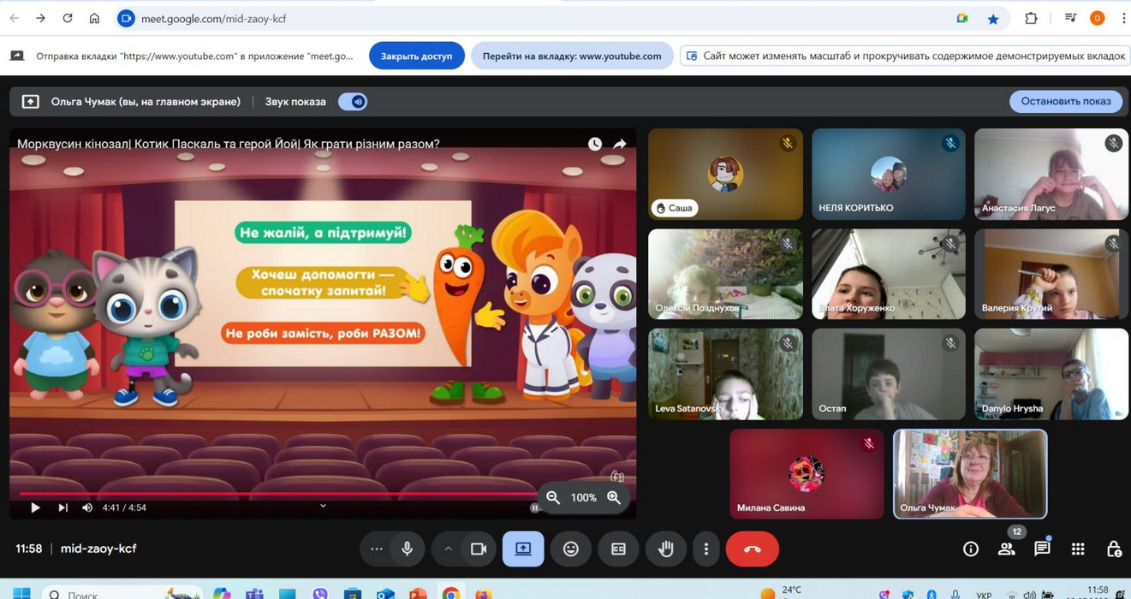This screenshot has height=599, width=1131.
Task: Expand camera options up-arrow
Action: (448, 549)
